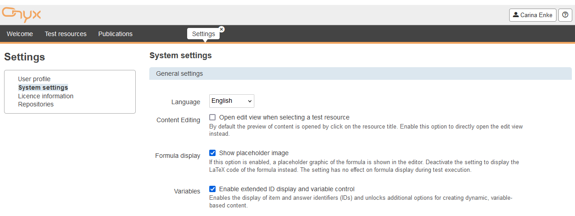Image resolution: width=575 pixels, height=216 pixels.
Task: Open User profile settings
Action: pyautogui.click(x=34, y=79)
